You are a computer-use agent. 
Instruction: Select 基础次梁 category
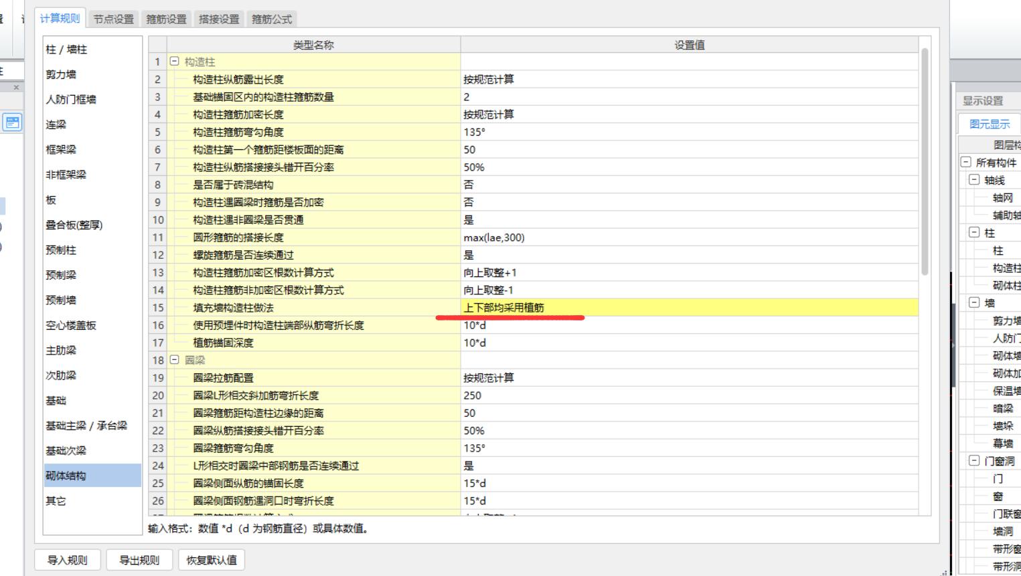tap(93, 451)
